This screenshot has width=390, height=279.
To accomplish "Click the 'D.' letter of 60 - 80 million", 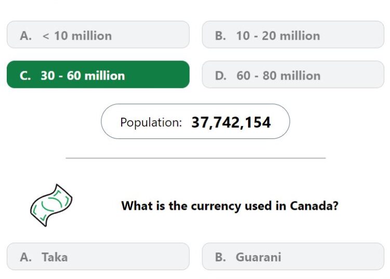I will coord(220,75).
